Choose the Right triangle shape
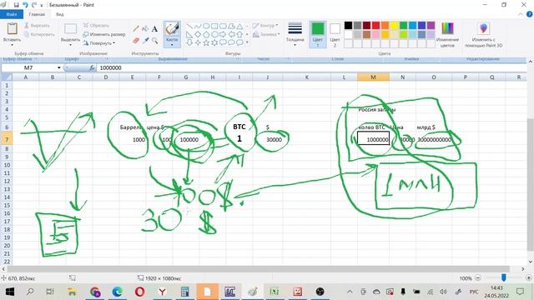 coord(189,34)
